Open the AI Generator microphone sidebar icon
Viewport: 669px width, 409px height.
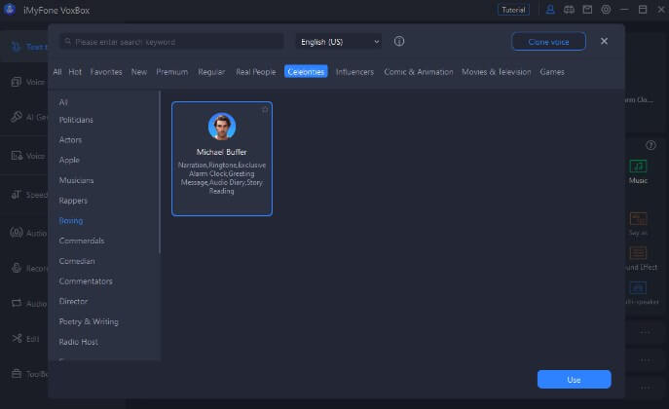click(17, 117)
